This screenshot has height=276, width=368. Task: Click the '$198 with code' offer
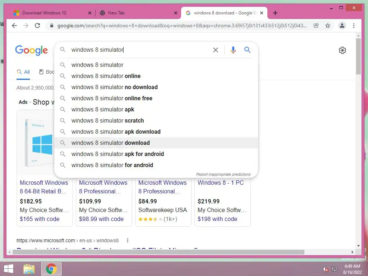[217, 219]
